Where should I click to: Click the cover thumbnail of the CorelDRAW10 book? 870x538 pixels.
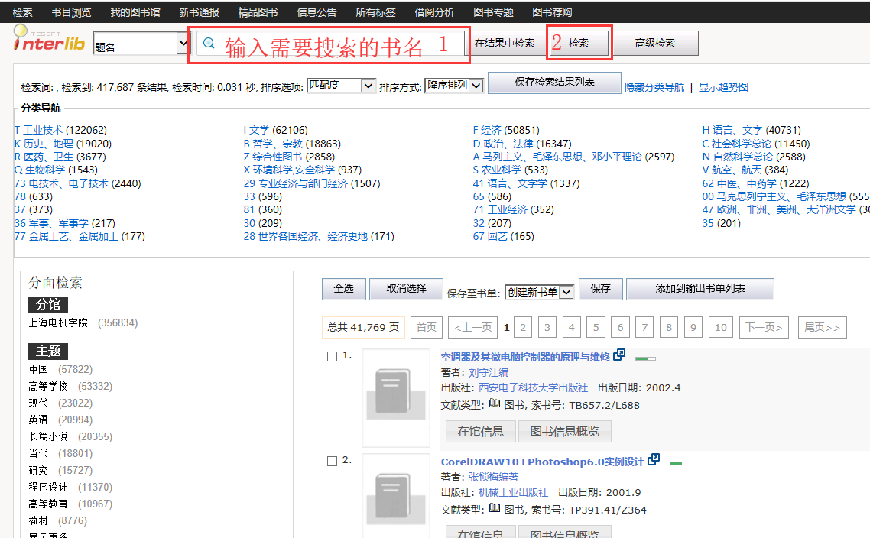tap(395, 497)
